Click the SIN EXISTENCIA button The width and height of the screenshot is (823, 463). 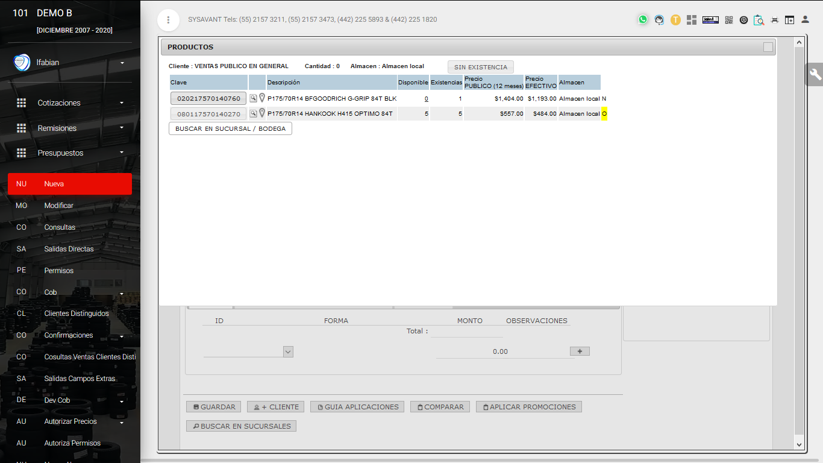(481, 67)
